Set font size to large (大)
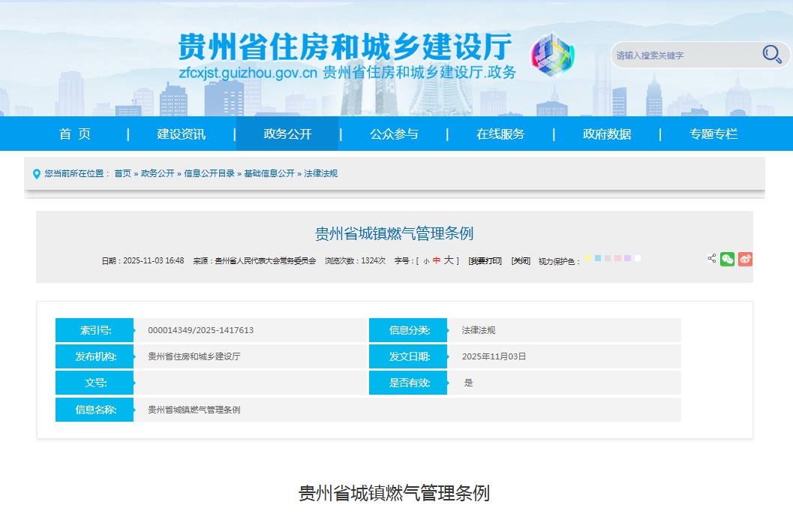The width and height of the screenshot is (793, 529). 448,260
